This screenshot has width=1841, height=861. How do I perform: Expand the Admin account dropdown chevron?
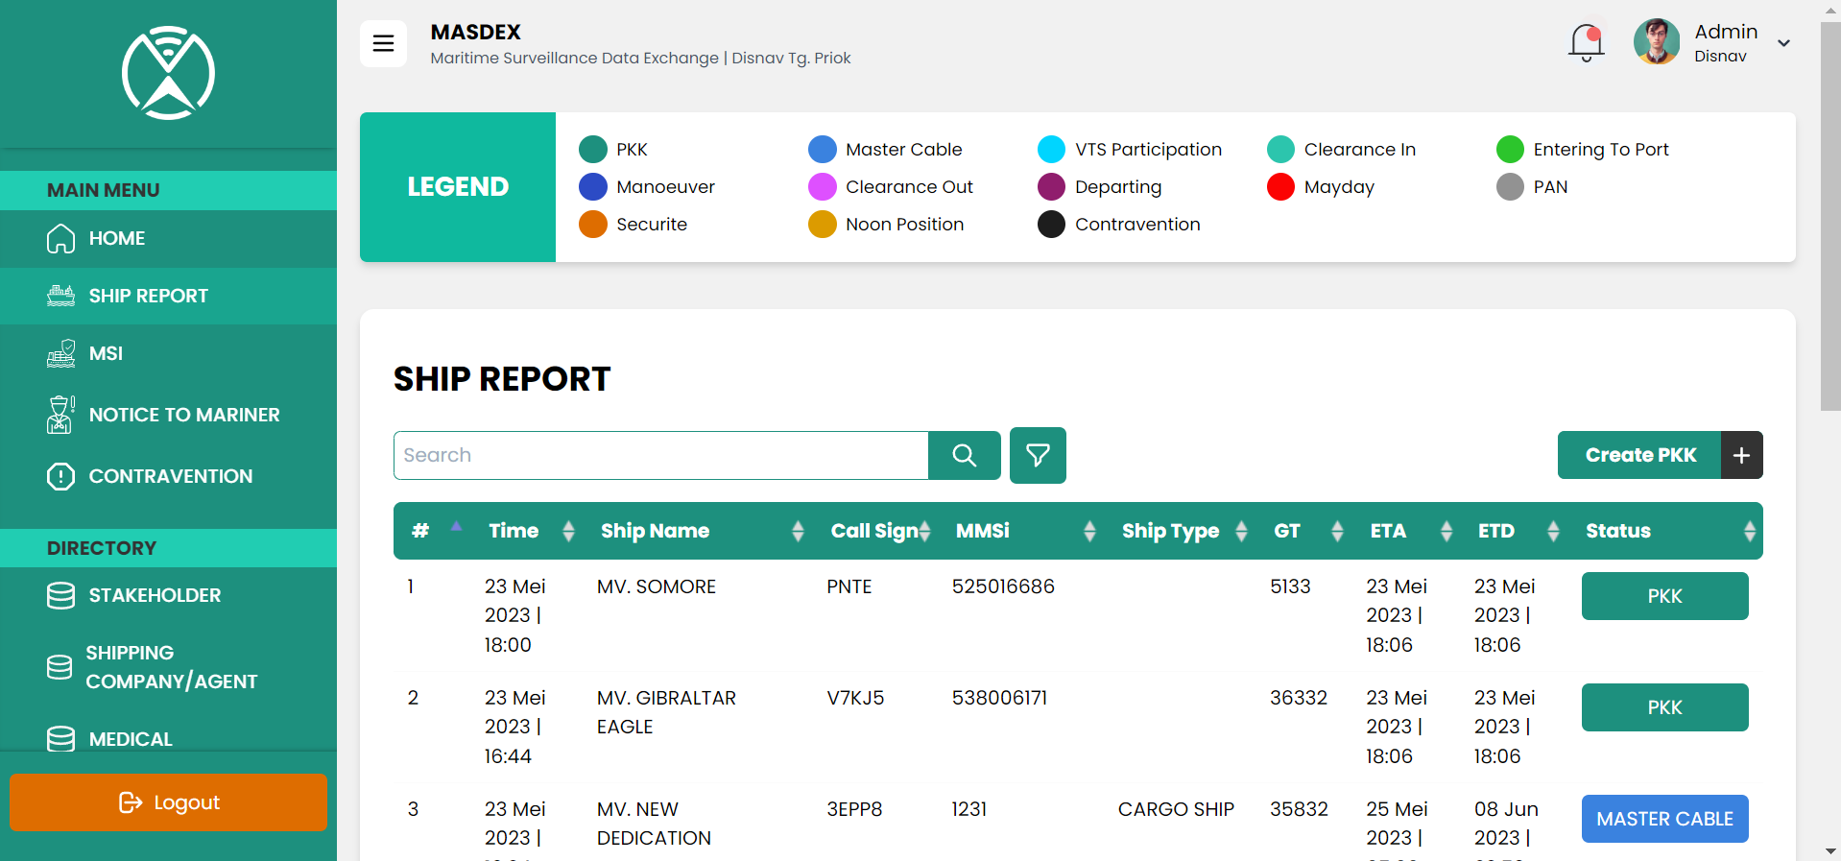(x=1783, y=43)
